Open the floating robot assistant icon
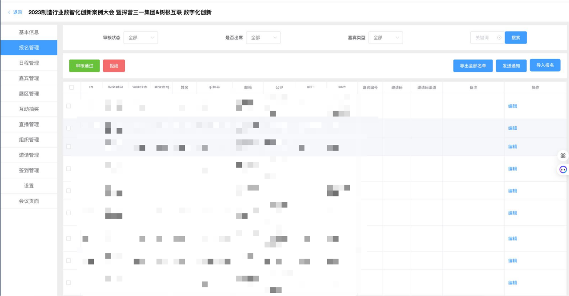Image resolution: width=569 pixels, height=296 pixels. pyautogui.click(x=563, y=169)
